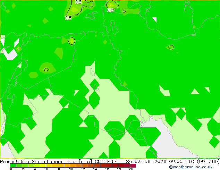Click the leftmost 0.5 contour label
Image resolution: width=220 pixels, height=170 pixels.
pyautogui.click(x=68, y=18)
